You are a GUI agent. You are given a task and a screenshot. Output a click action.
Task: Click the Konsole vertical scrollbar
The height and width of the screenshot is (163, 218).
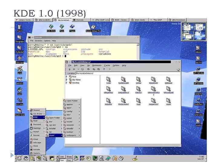[x=138, y=51]
